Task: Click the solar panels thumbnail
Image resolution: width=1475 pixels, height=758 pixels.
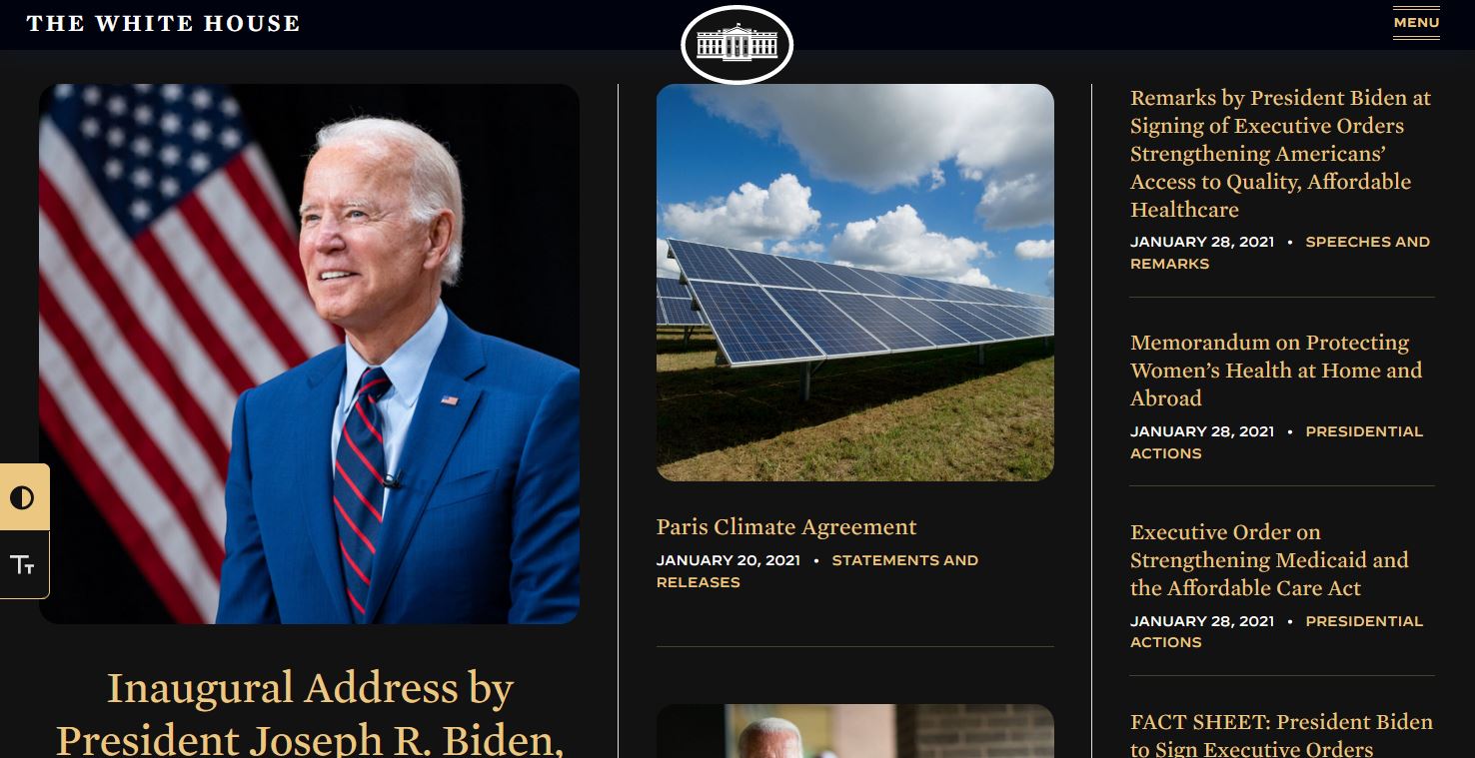Action: pyautogui.click(x=855, y=283)
